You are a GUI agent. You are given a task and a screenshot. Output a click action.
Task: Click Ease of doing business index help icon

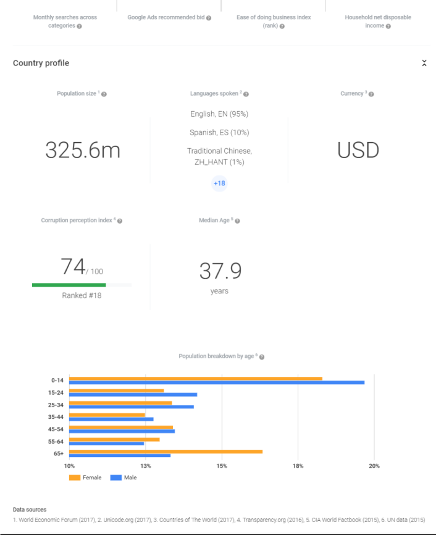click(x=282, y=27)
